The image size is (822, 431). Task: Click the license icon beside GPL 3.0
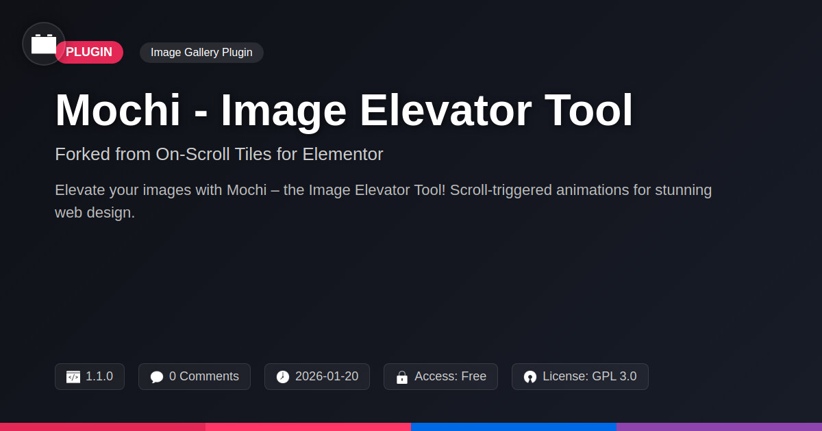tap(530, 377)
